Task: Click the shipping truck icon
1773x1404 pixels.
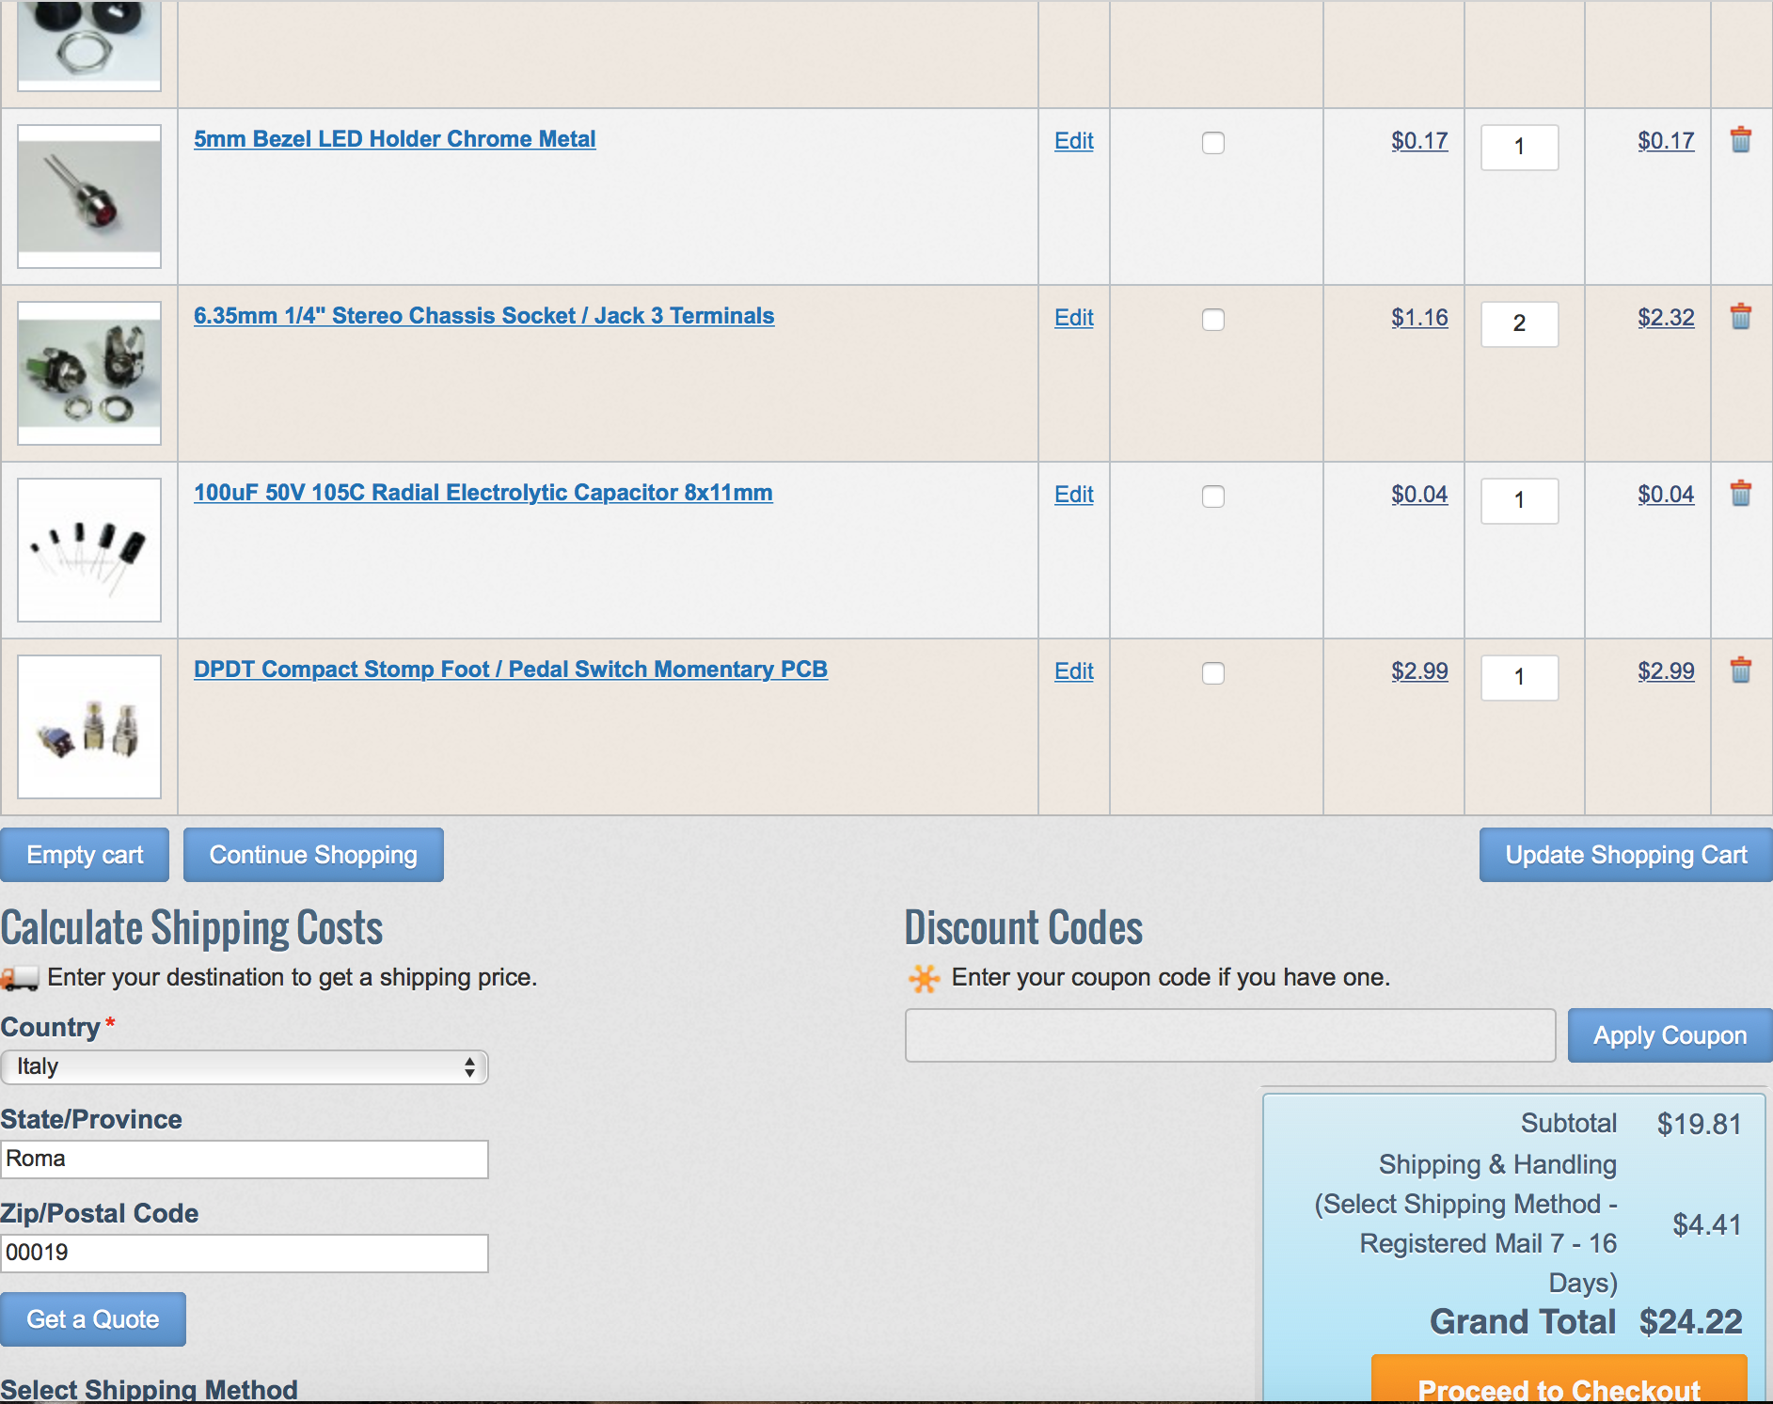Action: point(19,978)
